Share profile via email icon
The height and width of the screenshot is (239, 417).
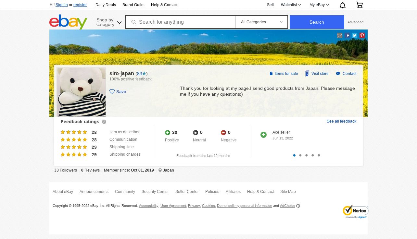pyautogui.click(x=340, y=36)
